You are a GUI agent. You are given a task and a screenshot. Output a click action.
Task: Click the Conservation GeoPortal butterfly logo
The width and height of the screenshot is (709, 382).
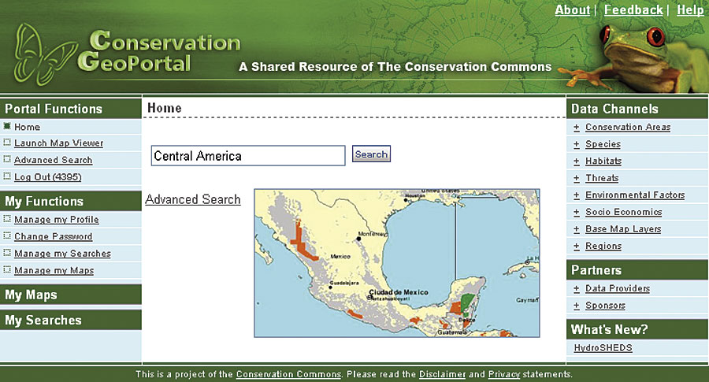45,54
